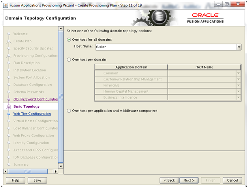Click the sidebar scroll left arrow
The image size is (248, 188).
point(6,171)
